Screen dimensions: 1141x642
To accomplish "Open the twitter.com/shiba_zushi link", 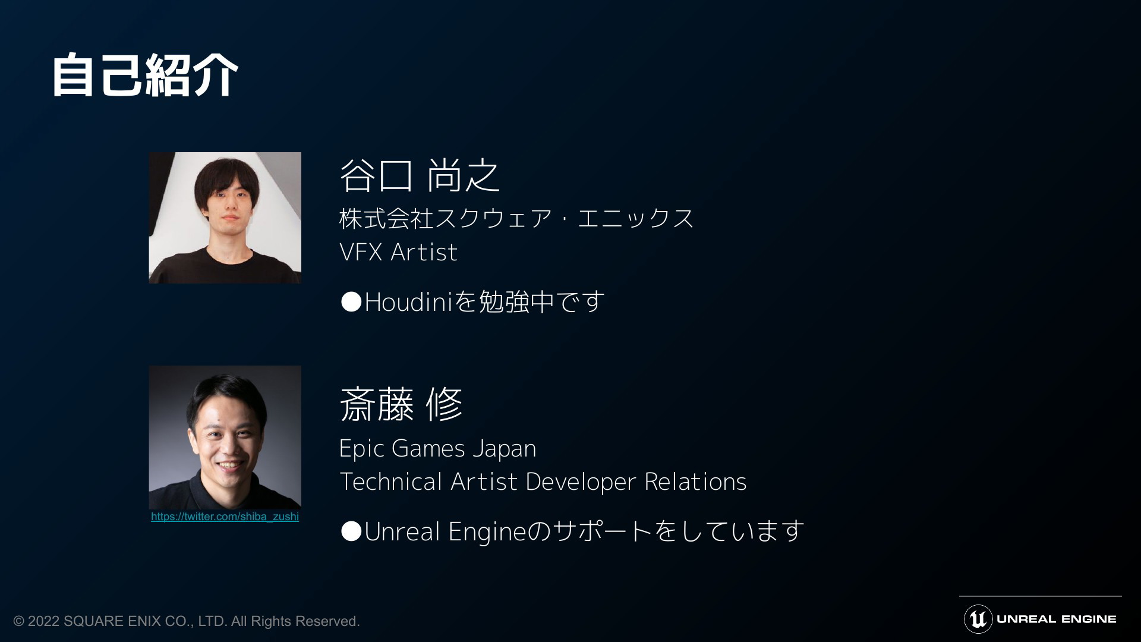I will (225, 517).
